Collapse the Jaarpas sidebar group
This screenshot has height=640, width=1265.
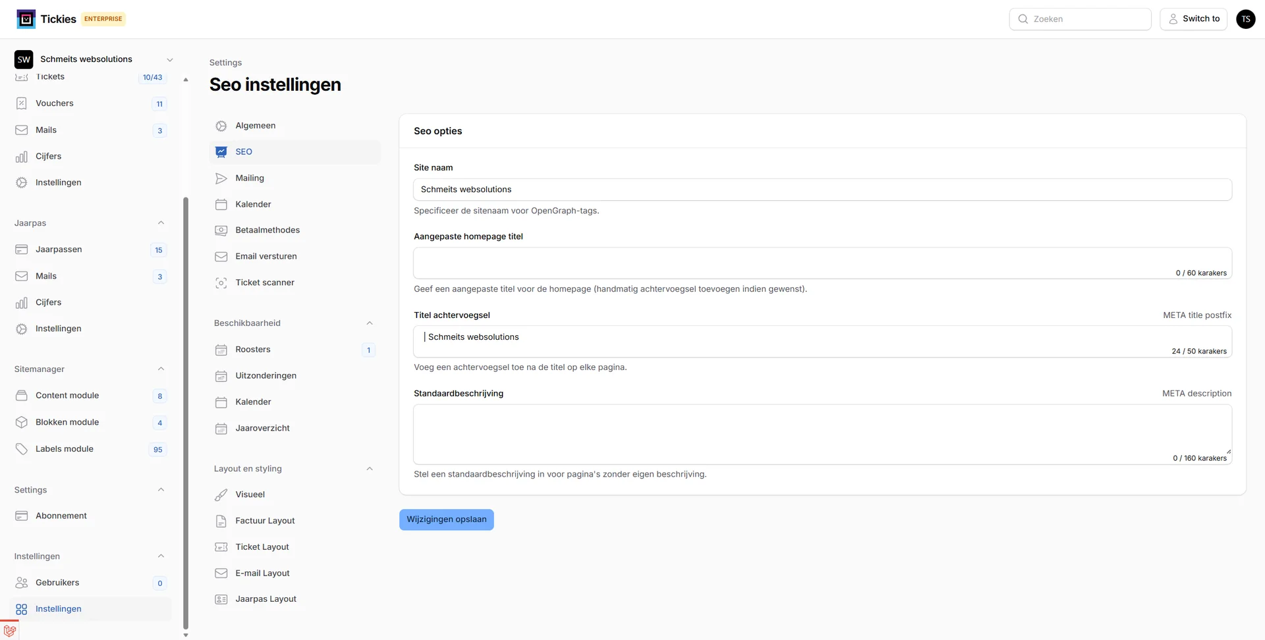click(x=161, y=223)
